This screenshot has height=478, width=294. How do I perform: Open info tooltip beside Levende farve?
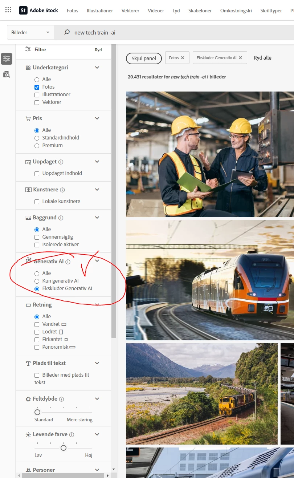pos(72,435)
